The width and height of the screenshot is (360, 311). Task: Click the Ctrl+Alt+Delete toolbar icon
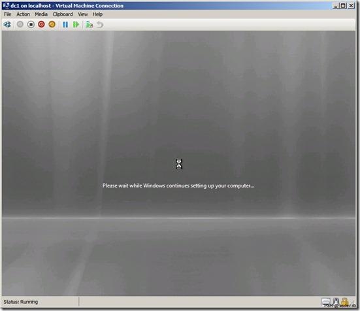[7, 24]
